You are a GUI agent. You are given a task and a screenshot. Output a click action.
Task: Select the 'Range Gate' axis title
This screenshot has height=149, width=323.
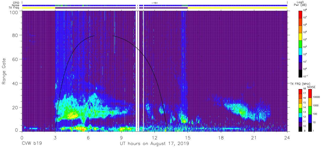(4, 71)
